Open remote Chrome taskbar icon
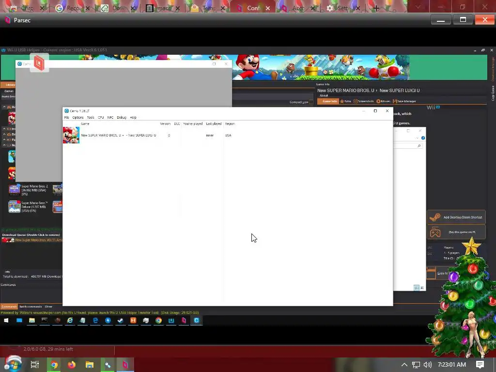This screenshot has width=496, height=372. coord(158,321)
